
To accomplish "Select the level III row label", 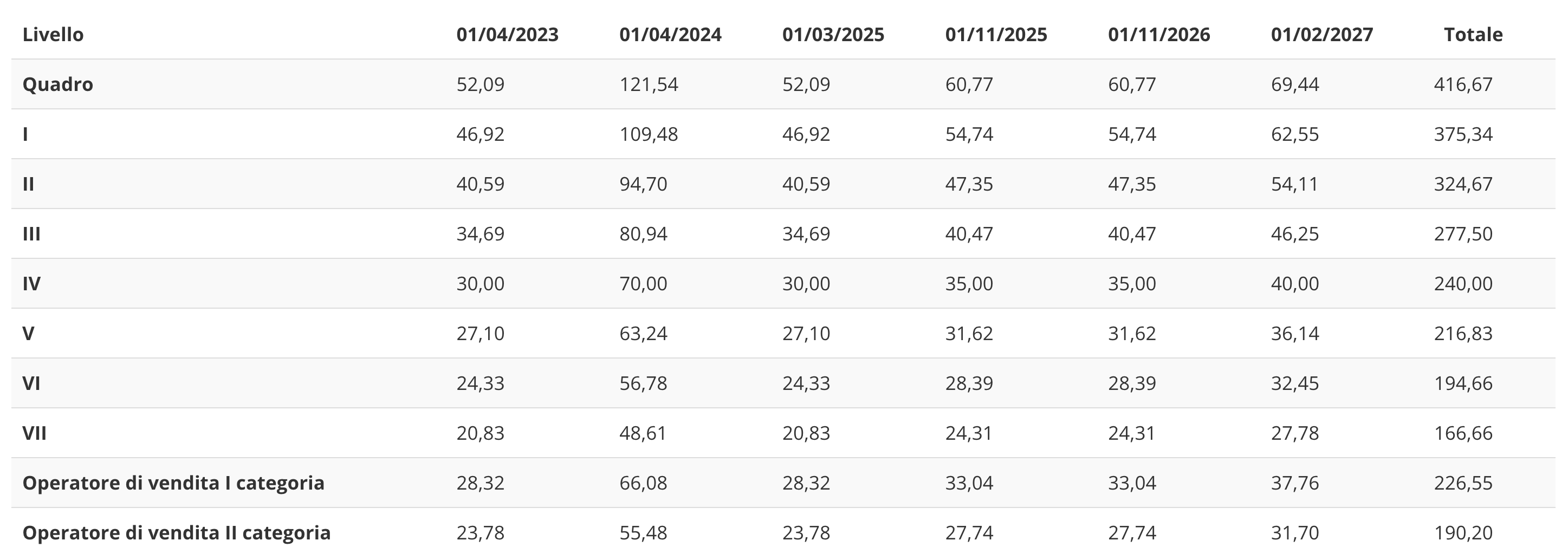I will point(31,234).
